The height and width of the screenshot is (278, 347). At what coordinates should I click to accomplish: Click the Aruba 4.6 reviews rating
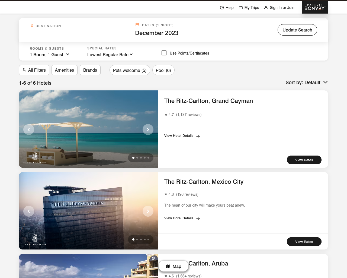[183, 276]
